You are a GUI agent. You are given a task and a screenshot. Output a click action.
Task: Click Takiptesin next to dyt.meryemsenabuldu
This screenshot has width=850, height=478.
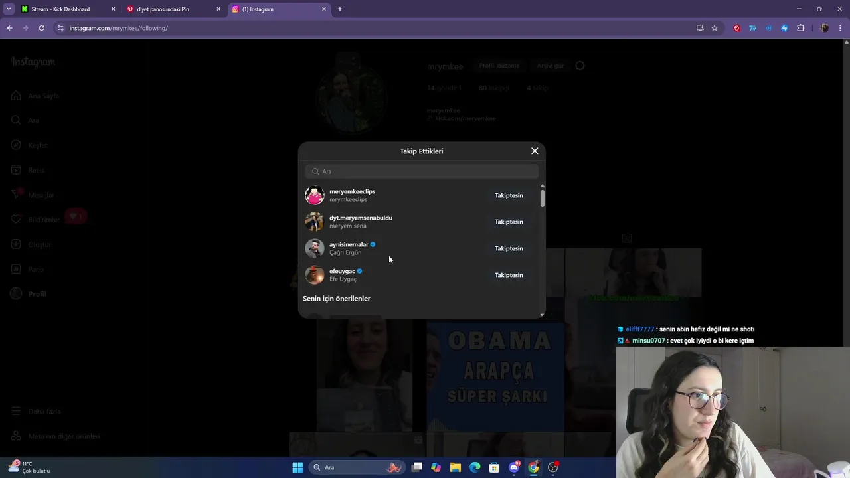click(509, 222)
